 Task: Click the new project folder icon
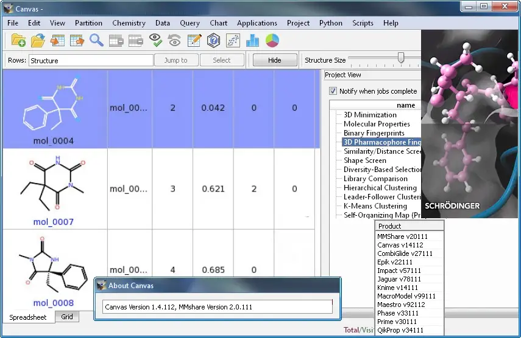coord(18,41)
